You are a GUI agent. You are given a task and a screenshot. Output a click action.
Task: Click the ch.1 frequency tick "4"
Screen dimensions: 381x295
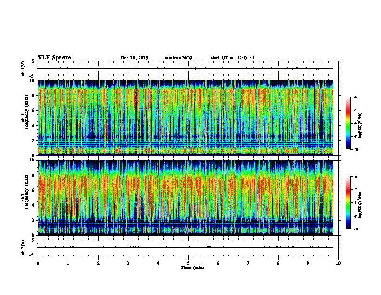tap(33, 126)
